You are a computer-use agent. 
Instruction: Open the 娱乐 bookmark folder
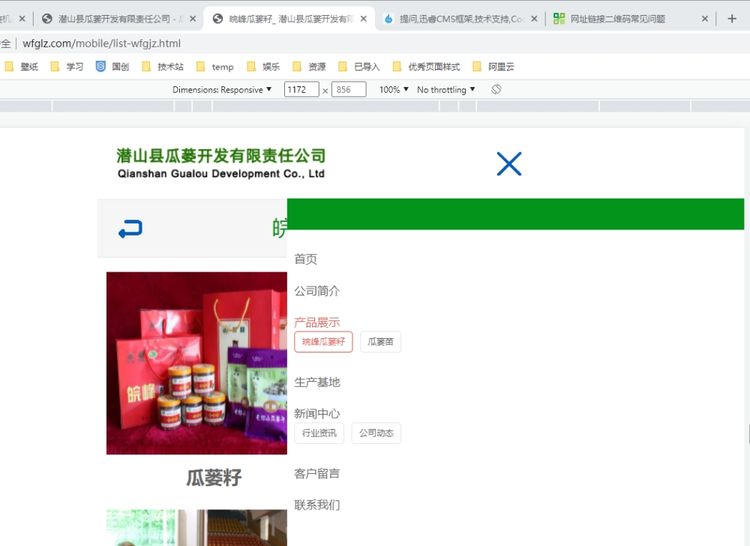tap(263, 67)
